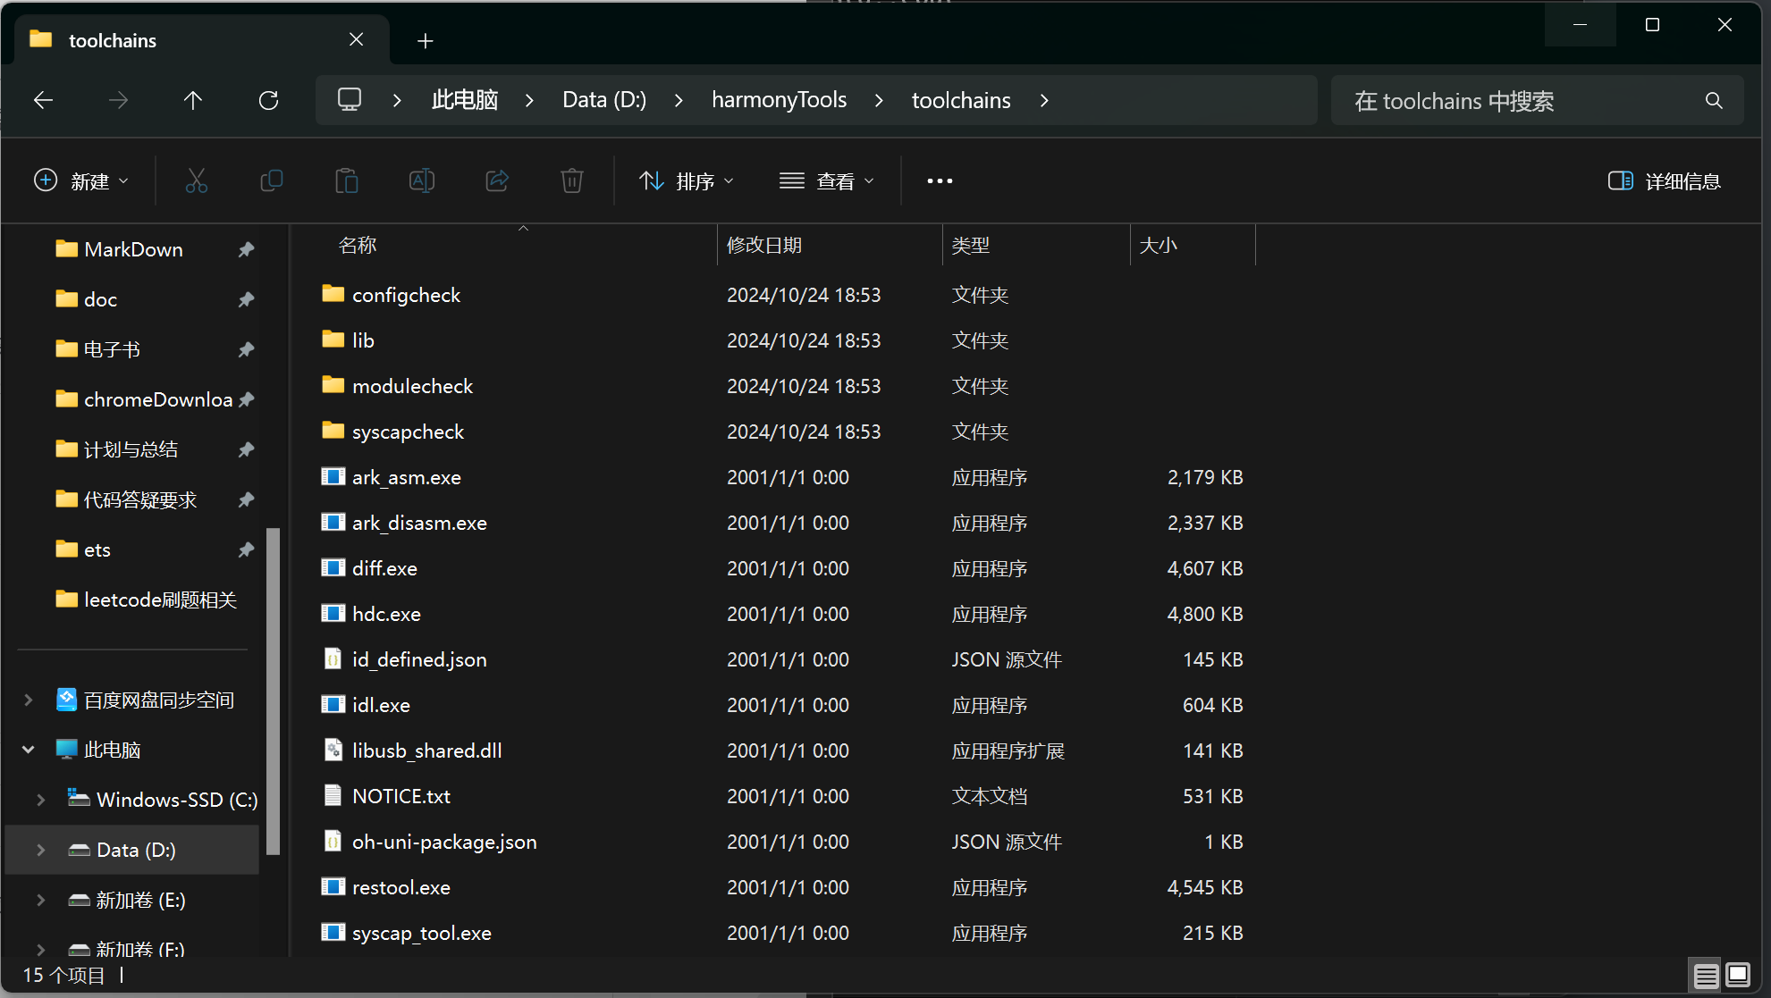Navigate to harmonyTools breadcrumb
Screen dimensions: 1771x998
tap(780, 100)
